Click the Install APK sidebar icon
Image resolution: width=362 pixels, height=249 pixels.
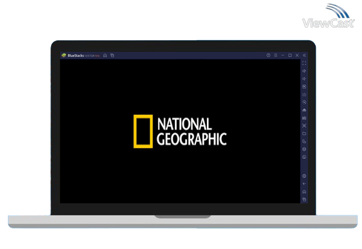(304, 118)
